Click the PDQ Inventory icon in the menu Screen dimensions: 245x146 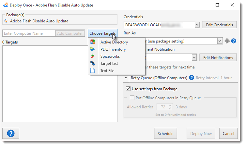coord(93,49)
